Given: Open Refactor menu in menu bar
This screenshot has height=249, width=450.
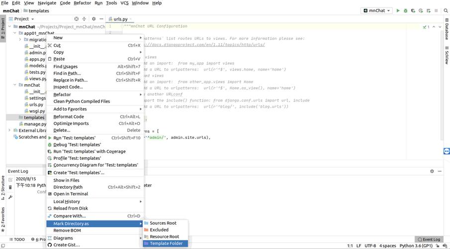Looking at the screenshot, I should pos(83,3).
